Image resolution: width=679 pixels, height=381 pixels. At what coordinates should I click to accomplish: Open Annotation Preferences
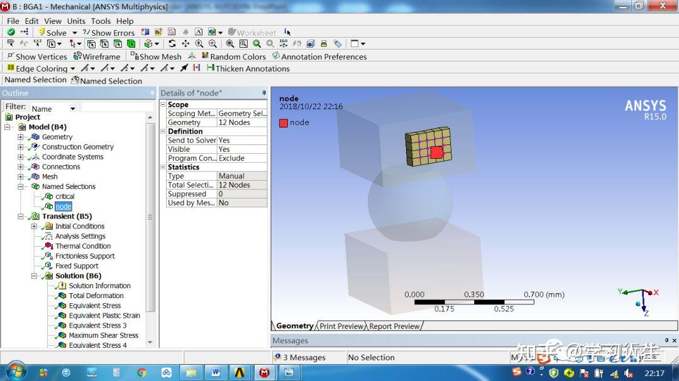coord(319,56)
